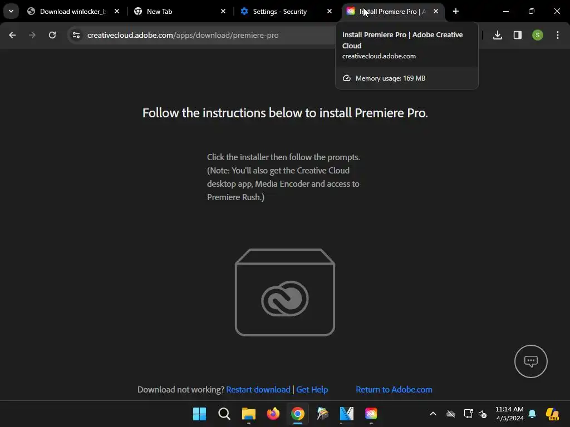Open the blue M video editor taskbar icon
Viewport: 570px width, 427px height.
coord(346,414)
